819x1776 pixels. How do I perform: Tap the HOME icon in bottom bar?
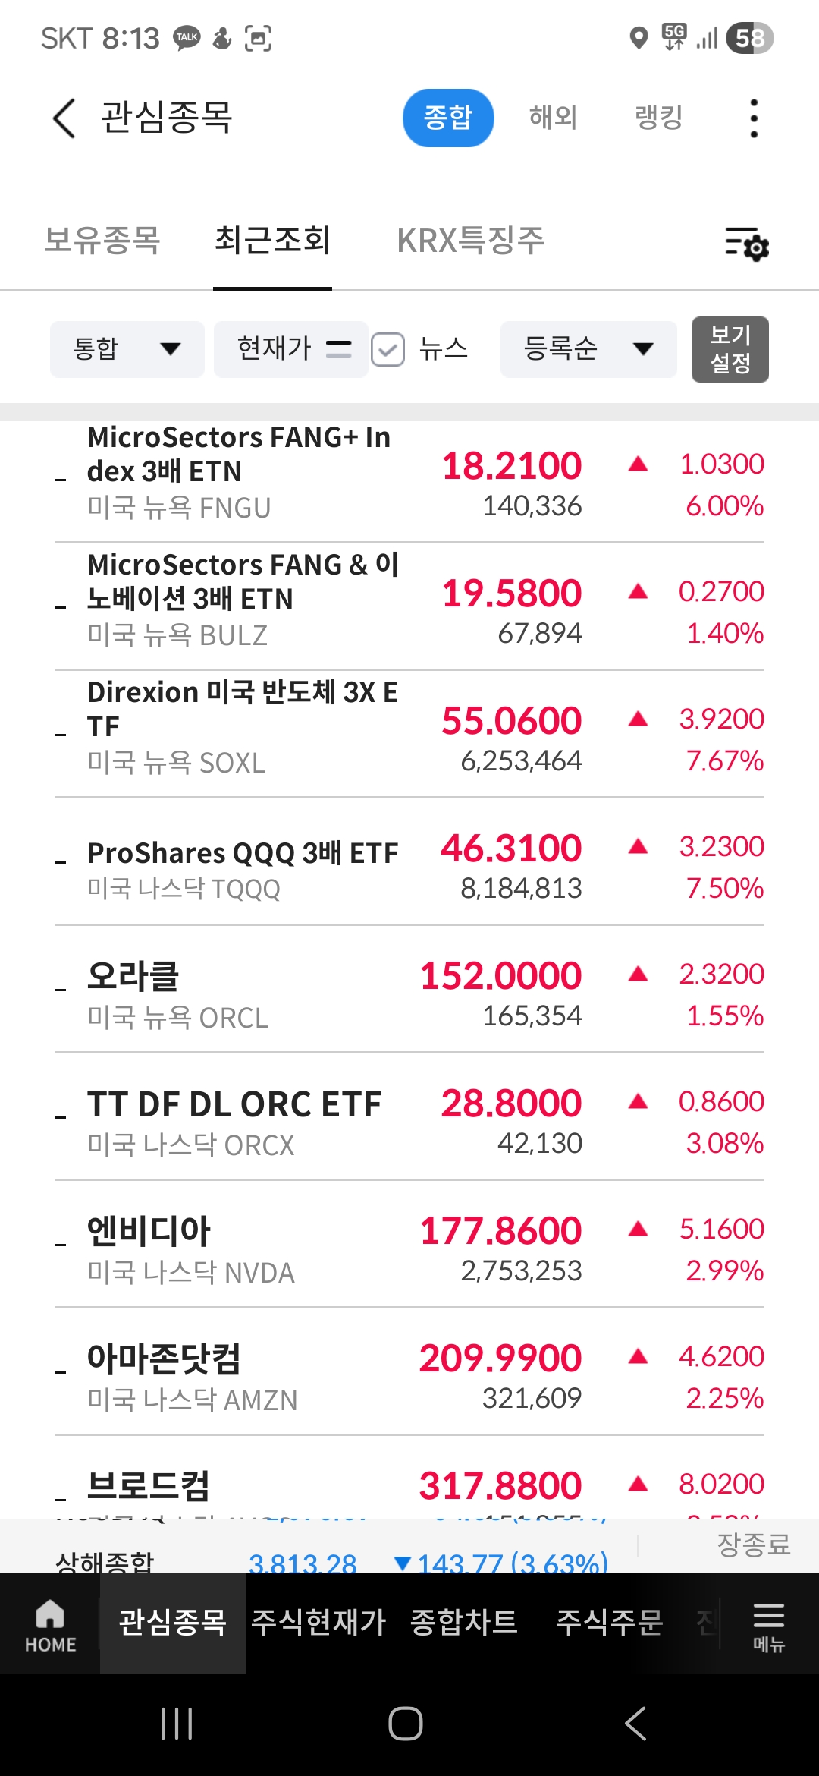click(x=50, y=1625)
